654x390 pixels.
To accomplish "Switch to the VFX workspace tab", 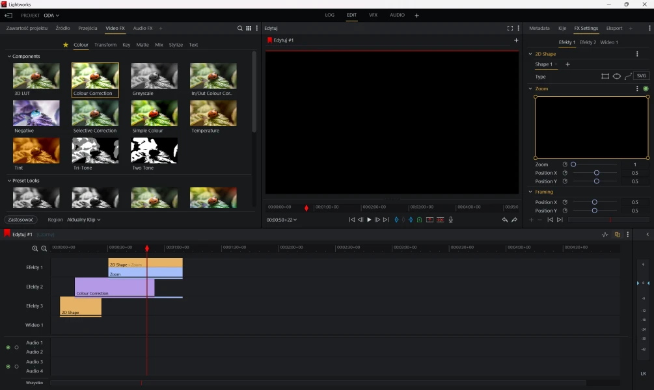I will 373,15.
